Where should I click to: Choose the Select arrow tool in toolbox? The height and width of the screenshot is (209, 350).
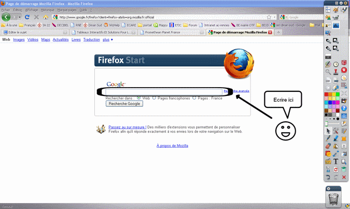(x=328, y=131)
